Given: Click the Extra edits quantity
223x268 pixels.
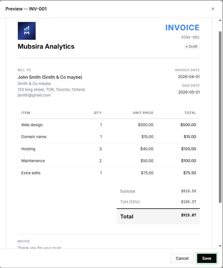Looking at the screenshot, I should tap(101, 173).
